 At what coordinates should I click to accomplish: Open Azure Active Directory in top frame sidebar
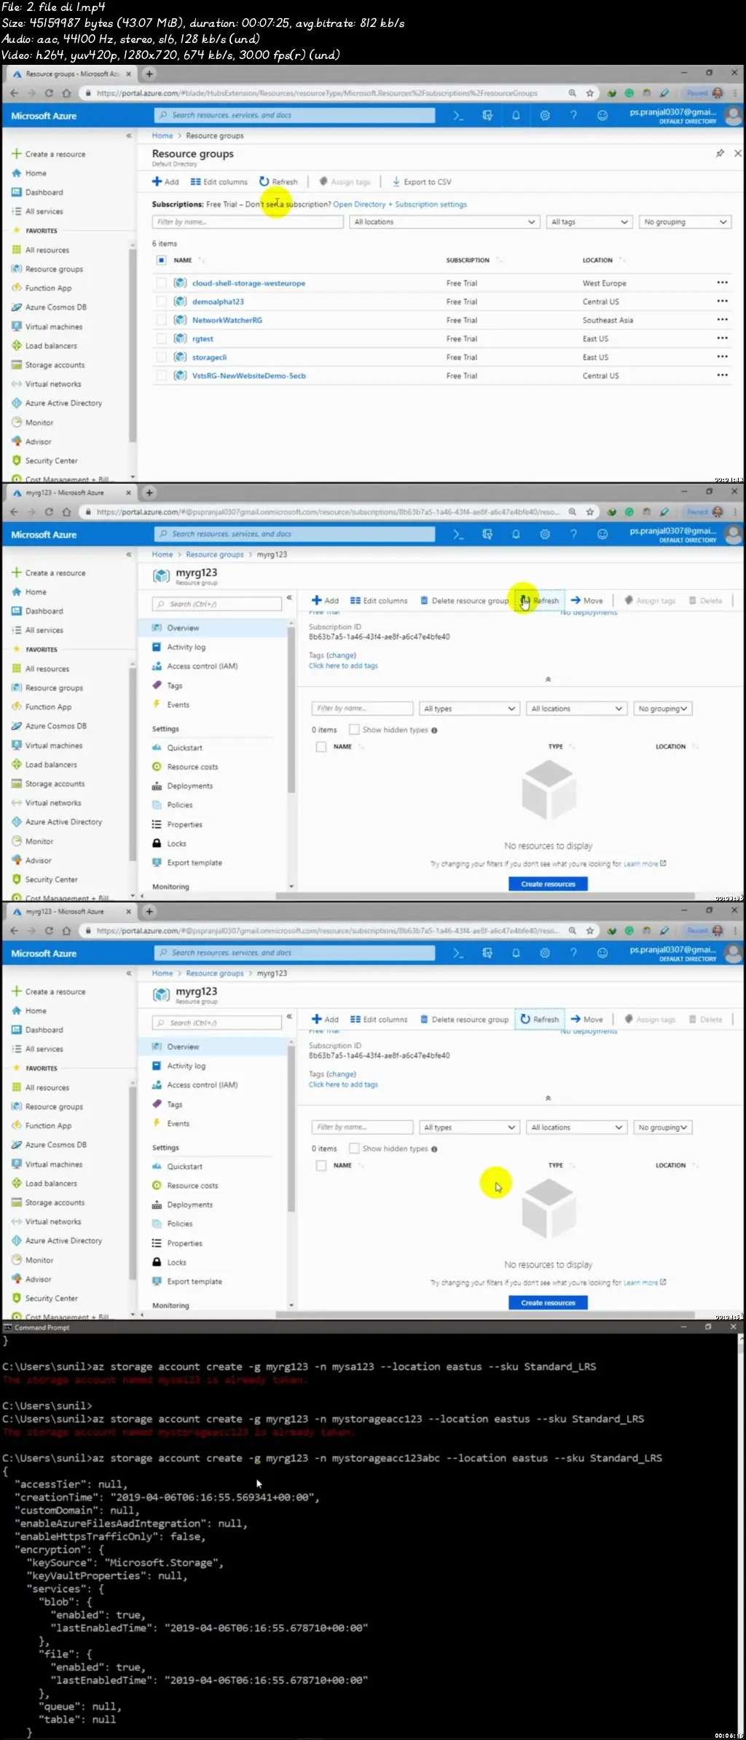63,403
